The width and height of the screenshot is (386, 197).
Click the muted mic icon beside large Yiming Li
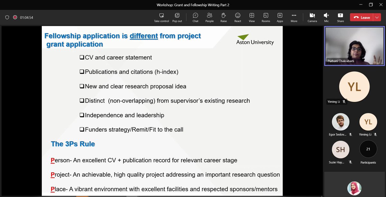pyautogui.click(x=344, y=102)
